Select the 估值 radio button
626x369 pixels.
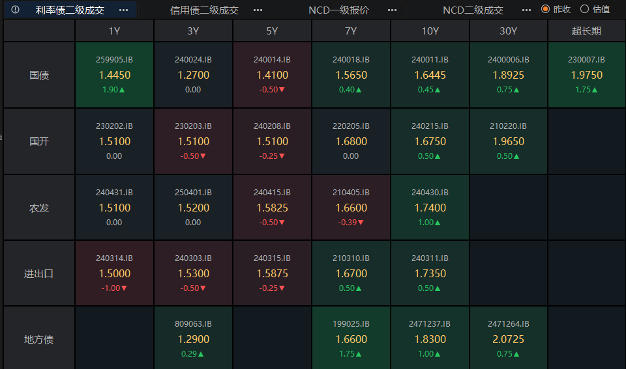[584, 9]
